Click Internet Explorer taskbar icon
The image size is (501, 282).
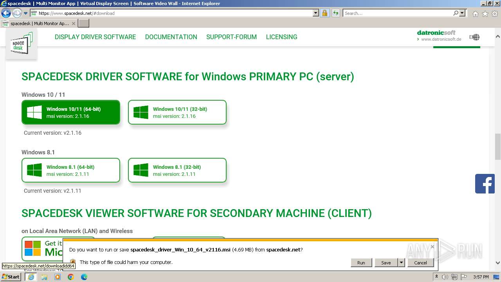coord(31,277)
